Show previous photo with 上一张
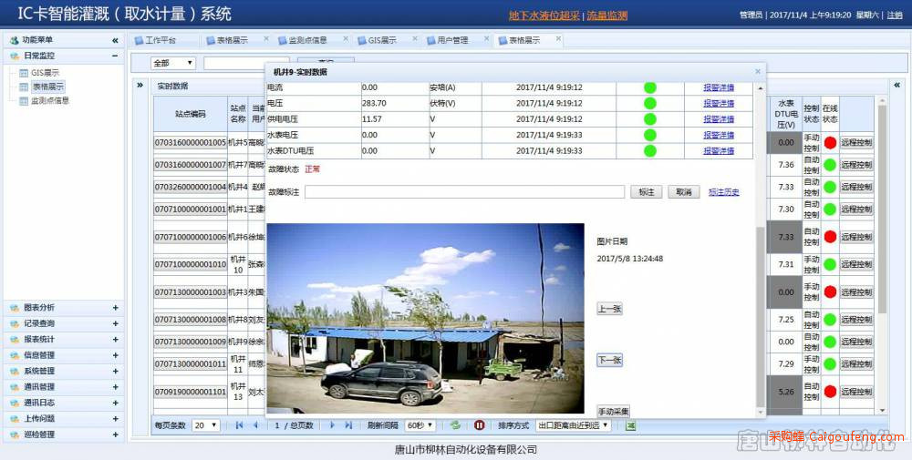Screen dimensions: 912x460 click(x=609, y=309)
